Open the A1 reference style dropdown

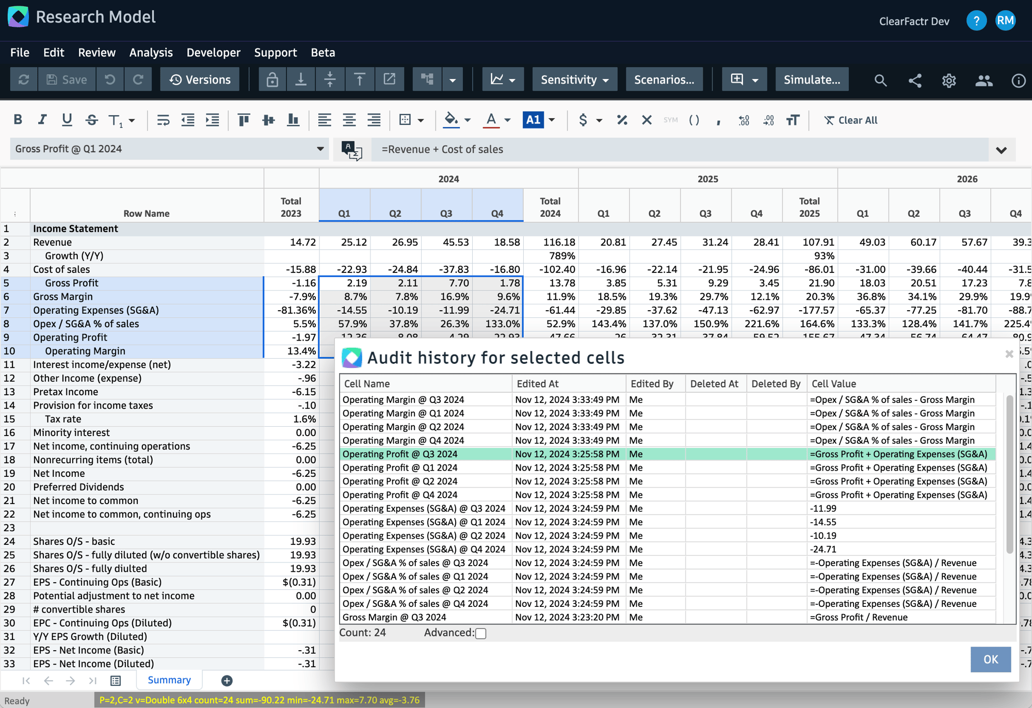click(x=552, y=120)
